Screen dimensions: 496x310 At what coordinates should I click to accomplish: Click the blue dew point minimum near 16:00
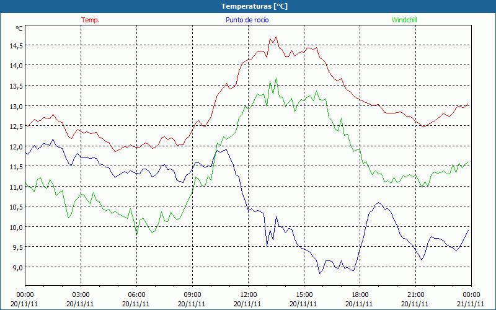tap(320, 273)
